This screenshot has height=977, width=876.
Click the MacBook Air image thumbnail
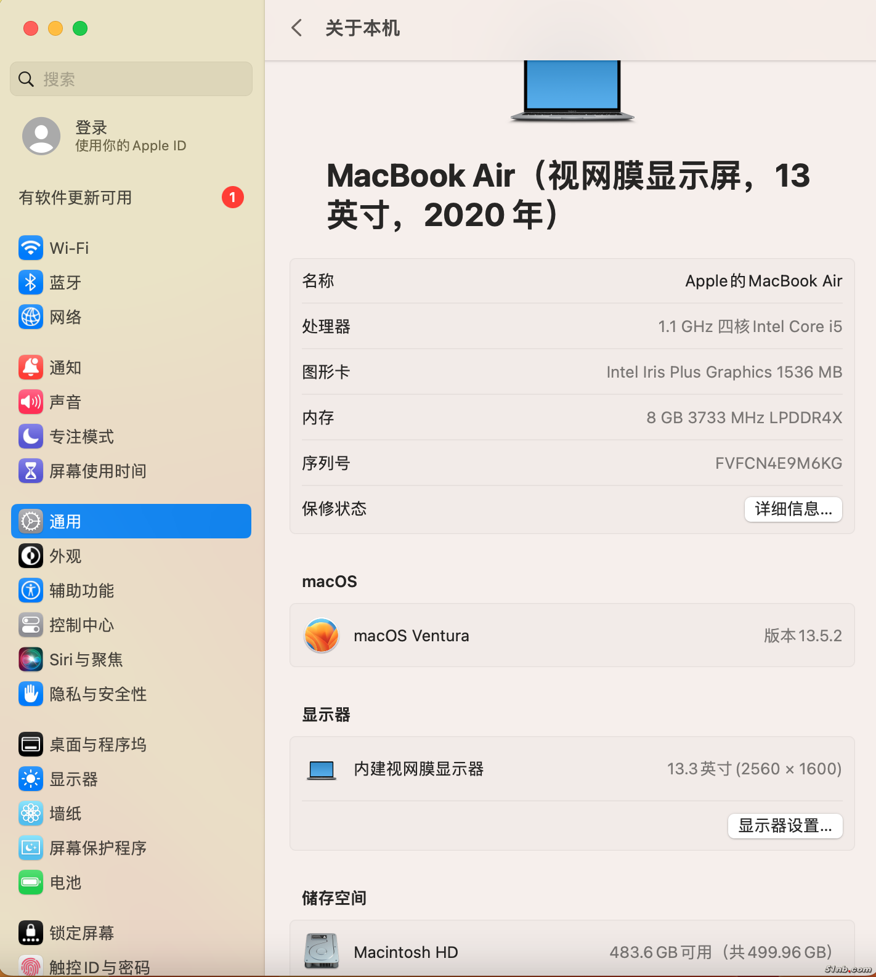tap(572, 91)
